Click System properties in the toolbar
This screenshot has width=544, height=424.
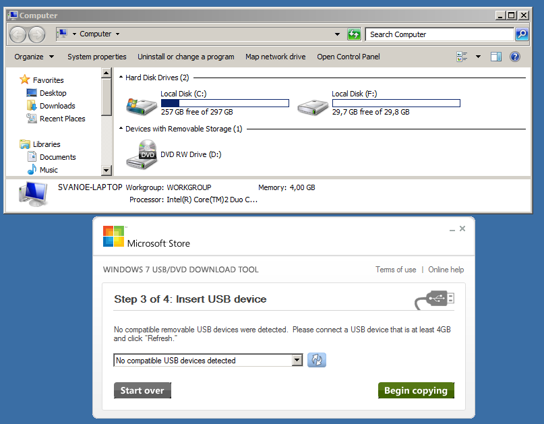click(97, 57)
